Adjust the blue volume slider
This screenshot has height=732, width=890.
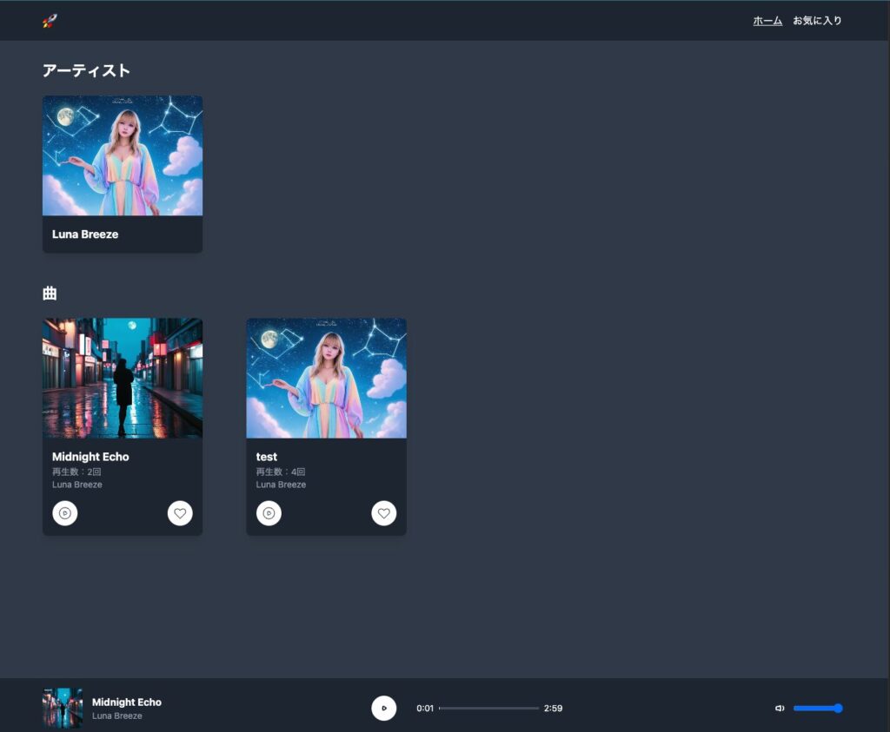pos(818,709)
